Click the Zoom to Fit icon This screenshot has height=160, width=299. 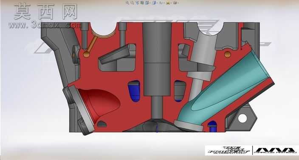(127, 3)
